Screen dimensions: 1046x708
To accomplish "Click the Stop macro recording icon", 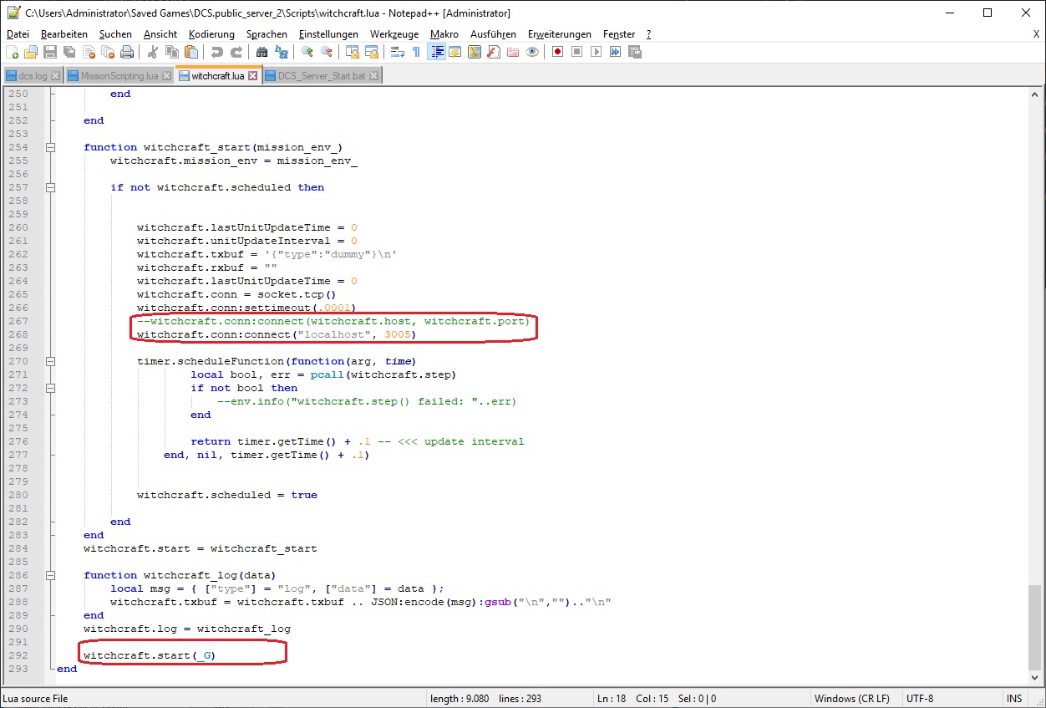I will [x=576, y=52].
